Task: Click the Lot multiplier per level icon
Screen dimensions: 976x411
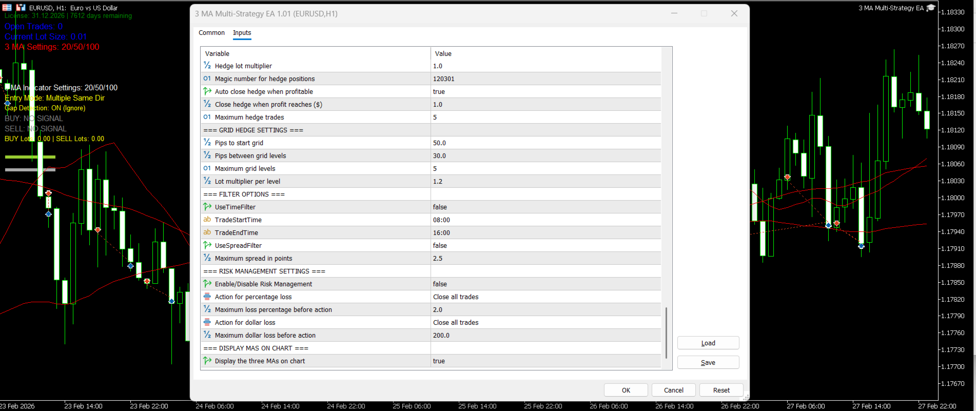Action: pyautogui.click(x=207, y=181)
